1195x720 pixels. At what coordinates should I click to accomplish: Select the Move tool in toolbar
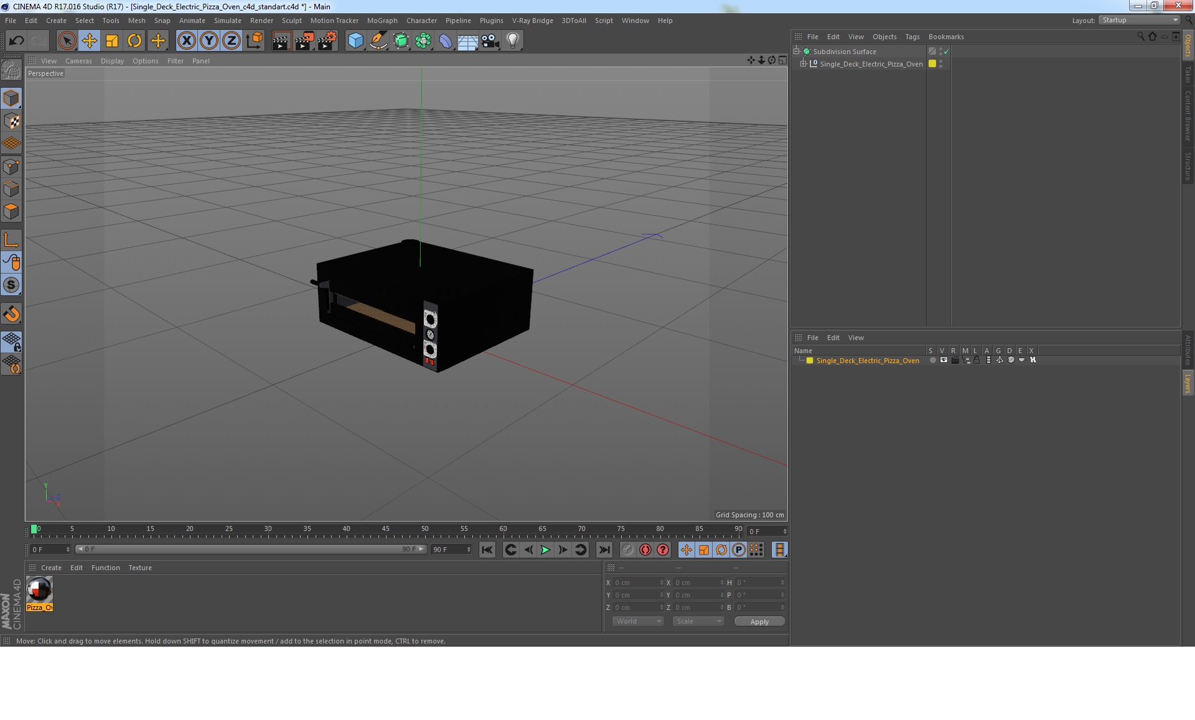click(x=89, y=41)
